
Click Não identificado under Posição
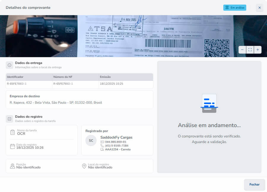point(28,167)
